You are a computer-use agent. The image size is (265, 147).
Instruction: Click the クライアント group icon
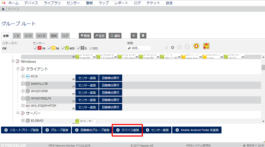[23, 69]
